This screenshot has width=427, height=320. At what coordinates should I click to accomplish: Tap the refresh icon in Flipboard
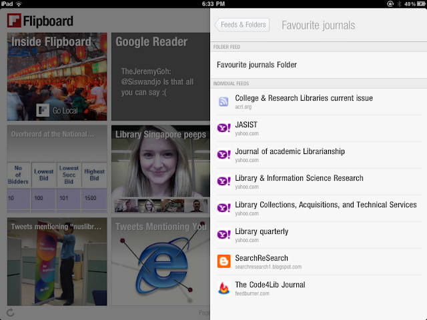(11, 313)
